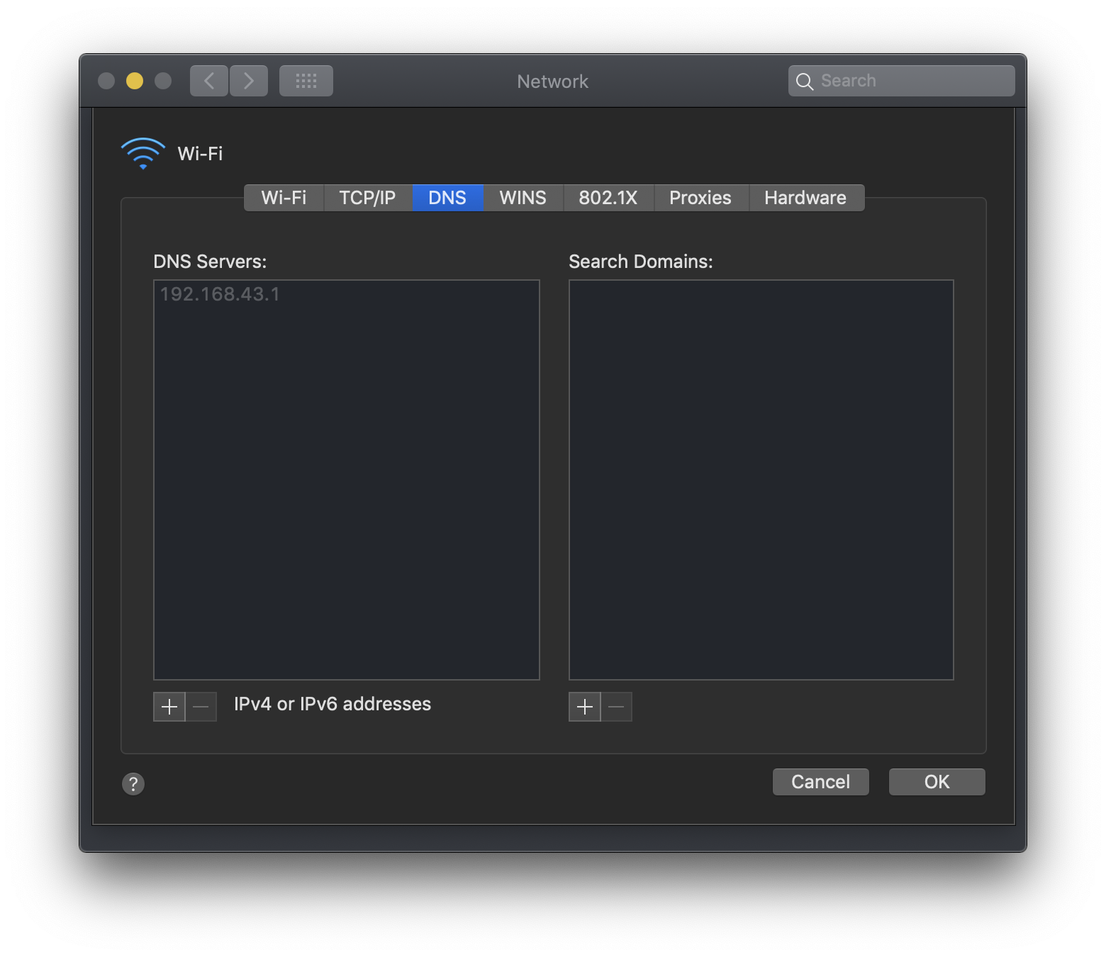Click the DNS Servers list box
Viewport: 1106px width, 957px height.
(347, 480)
